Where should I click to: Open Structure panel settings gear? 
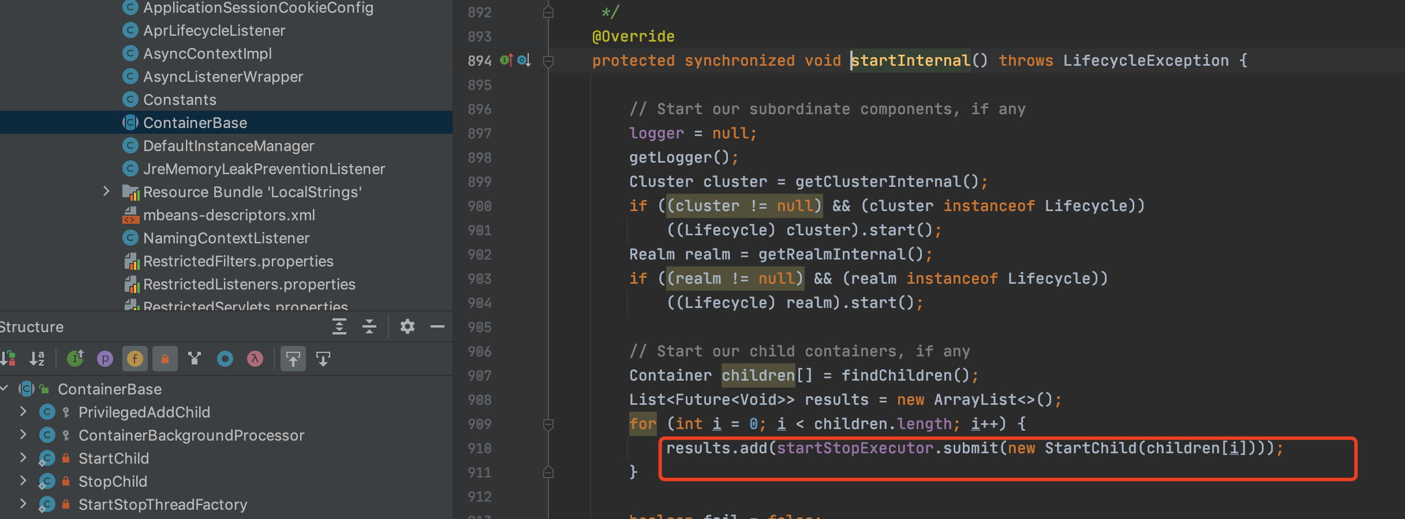[408, 326]
